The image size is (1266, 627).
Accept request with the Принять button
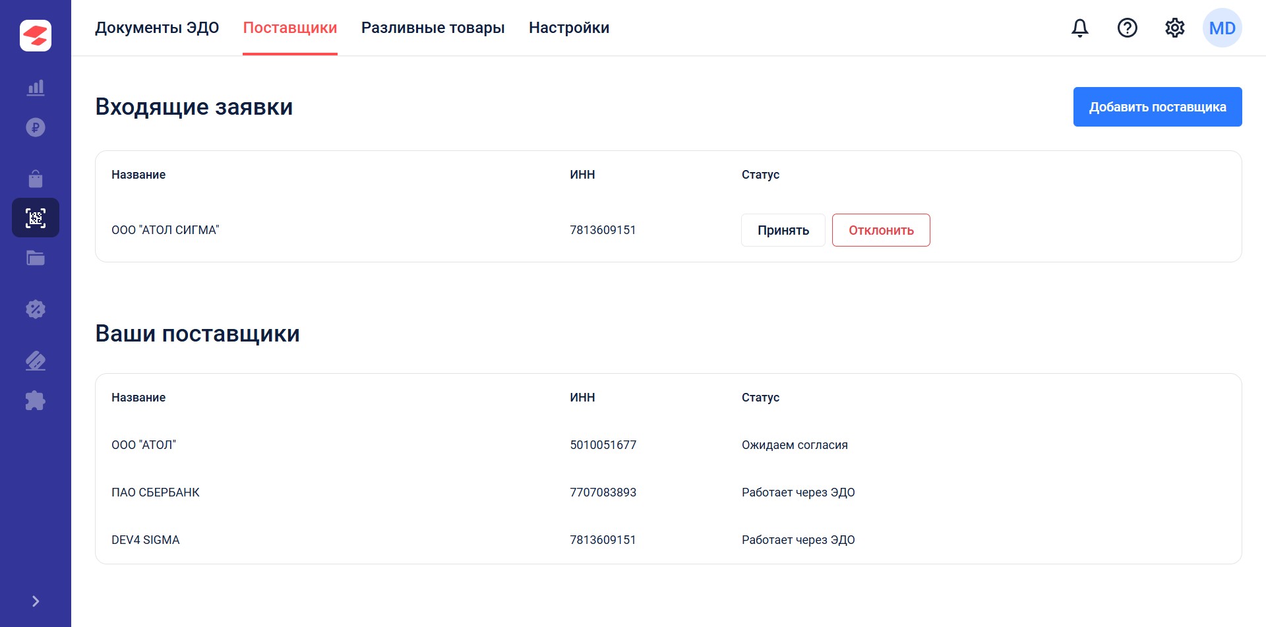pos(783,230)
